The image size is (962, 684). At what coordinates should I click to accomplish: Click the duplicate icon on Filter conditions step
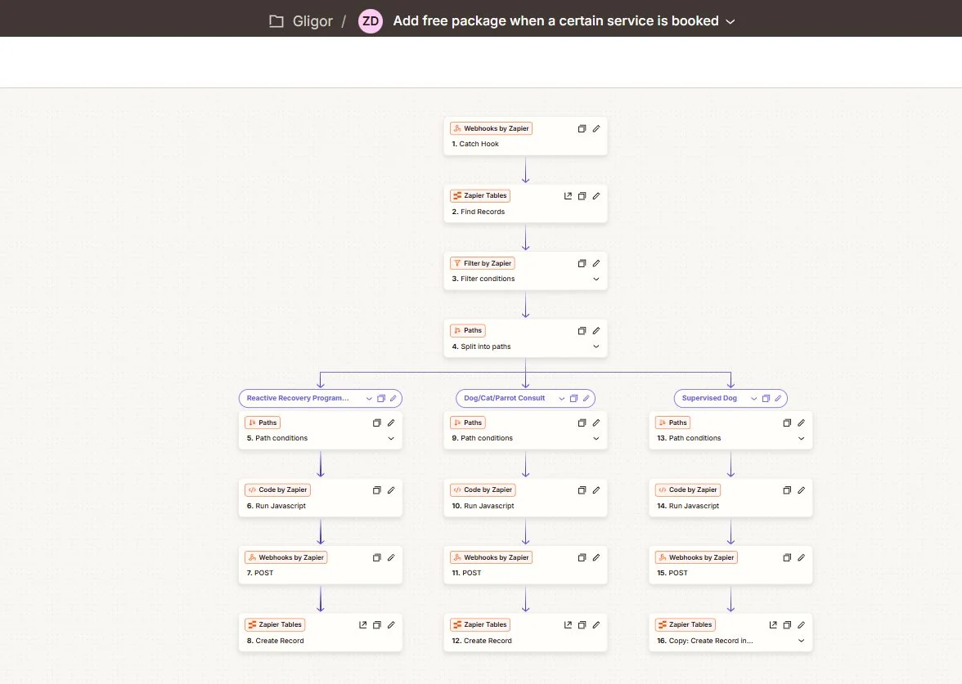582,263
